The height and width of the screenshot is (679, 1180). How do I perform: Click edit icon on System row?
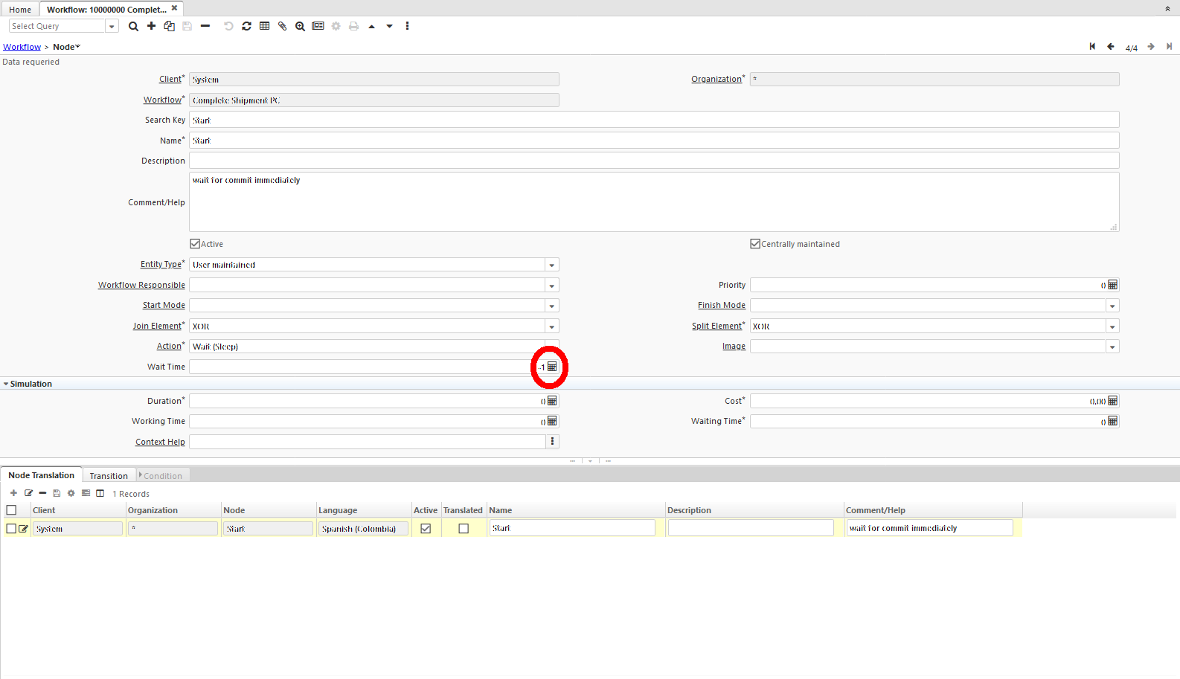coord(23,529)
